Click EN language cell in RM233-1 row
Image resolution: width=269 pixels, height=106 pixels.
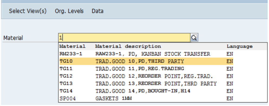click(x=230, y=54)
